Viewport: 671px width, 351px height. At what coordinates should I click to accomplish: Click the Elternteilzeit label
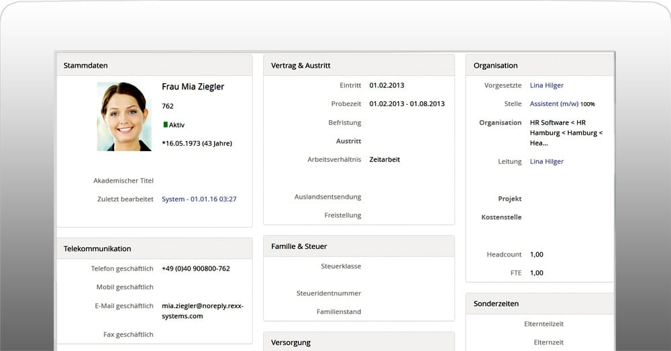click(x=544, y=323)
